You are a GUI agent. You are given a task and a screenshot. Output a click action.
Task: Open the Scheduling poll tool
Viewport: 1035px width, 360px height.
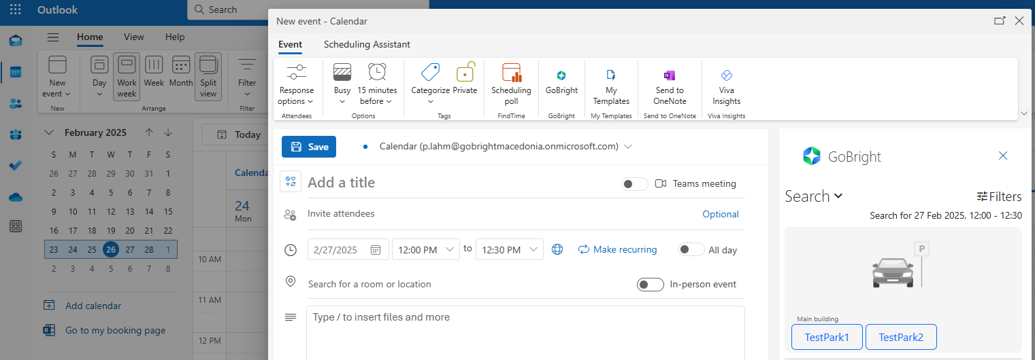click(x=511, y=84)
